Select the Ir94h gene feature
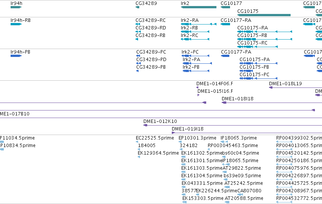Screen dimensions: 322x204 click(x=16, y=7)
